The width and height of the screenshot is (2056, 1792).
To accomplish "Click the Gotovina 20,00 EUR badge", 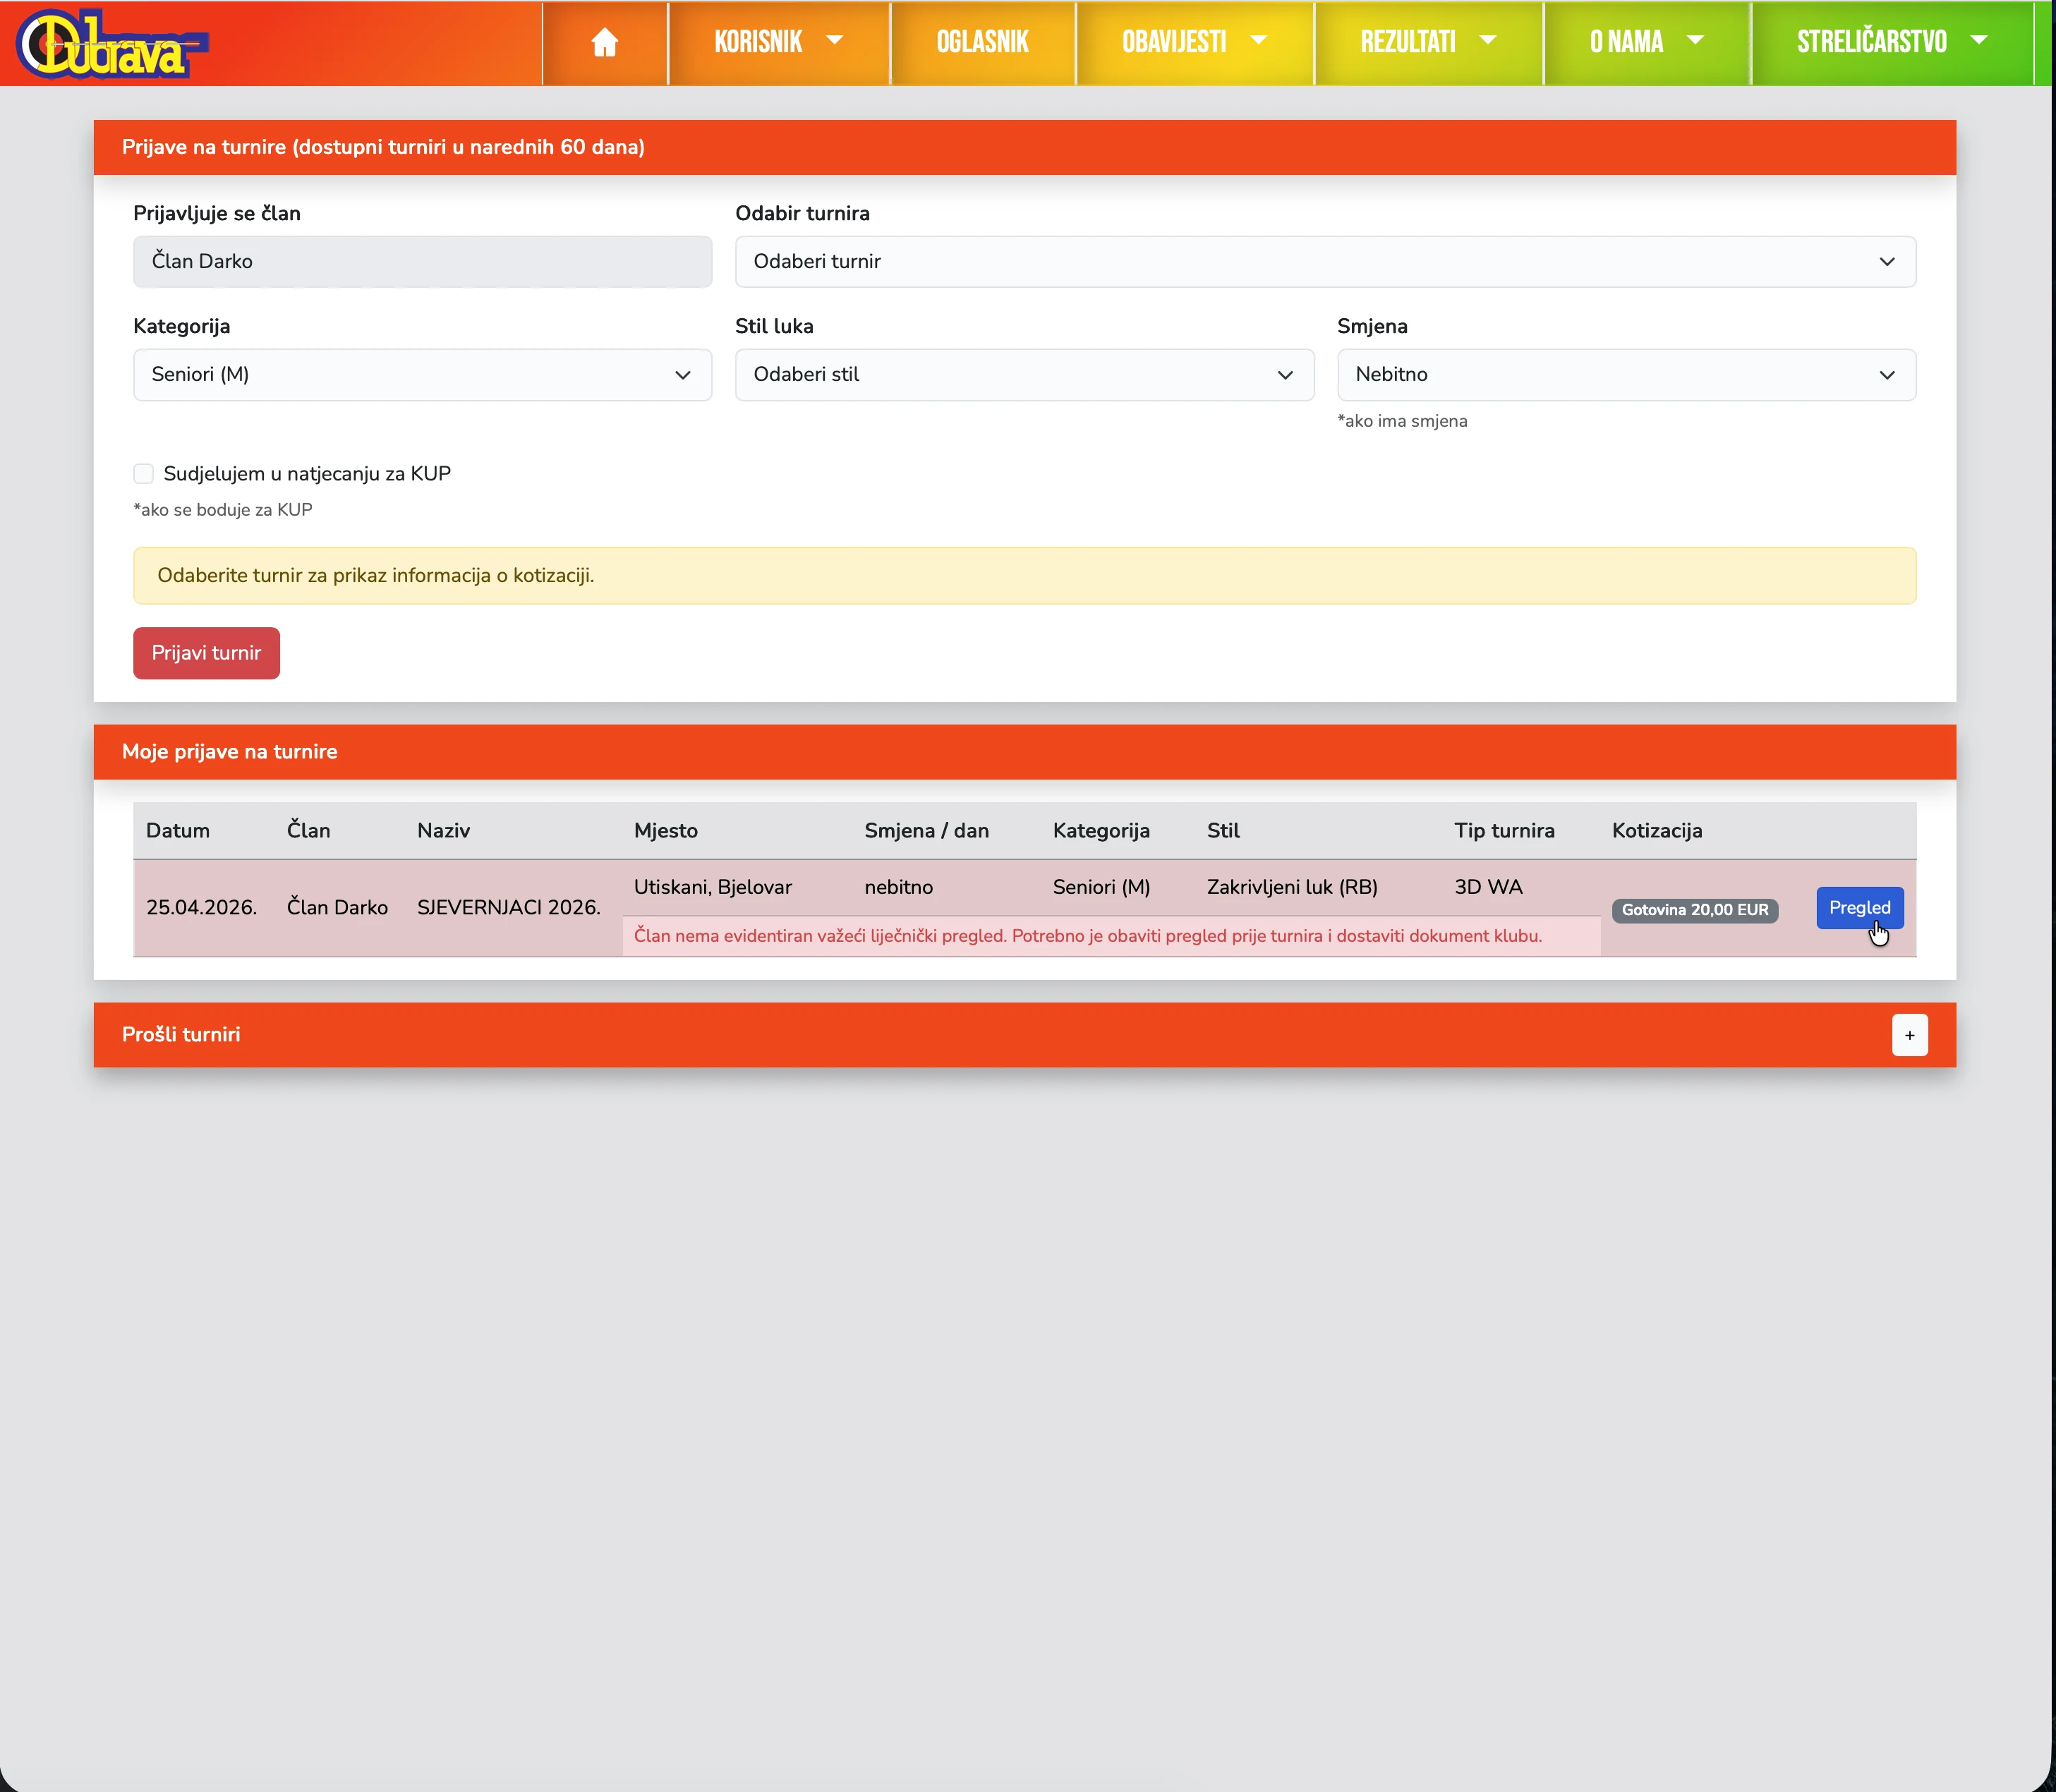I will point(1694,910).
